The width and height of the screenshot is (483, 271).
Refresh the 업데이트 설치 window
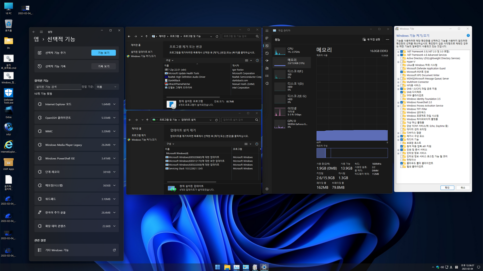tap(216, 120)
